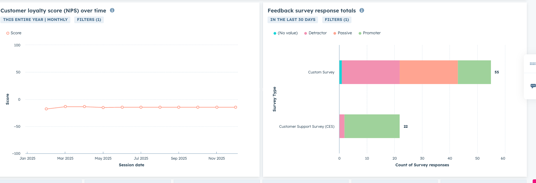Click the dotted grid icon on right edge

coord(532,64)
